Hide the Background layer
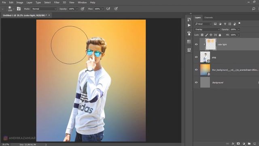 click(196, 82)
